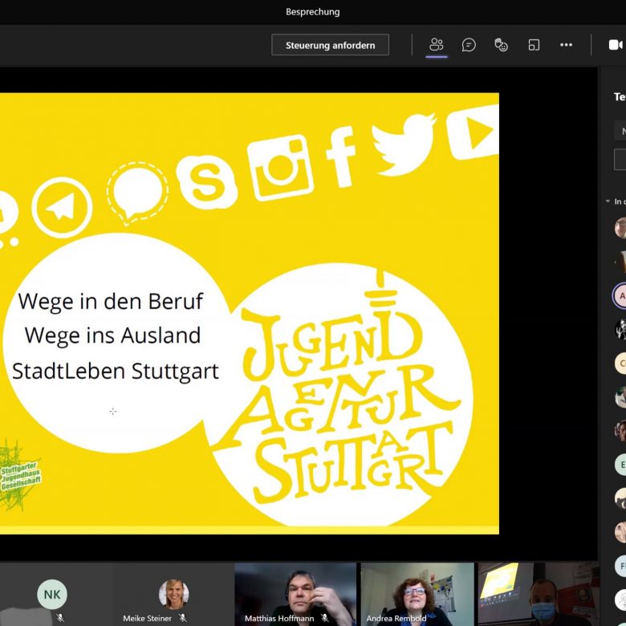
Task: Click the Twitter bird icon on the shared slide
Action: tap(403, 144)
